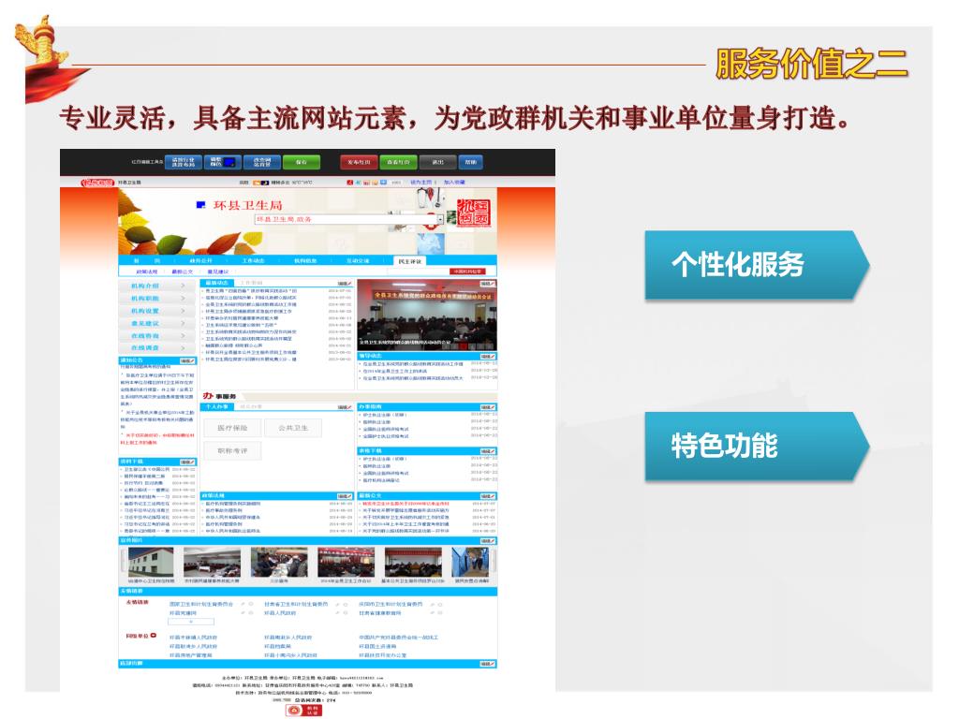The image size is (959, 719).
Task: Click the edit icon on the meeting photo
Action: [x=487, y=284]
